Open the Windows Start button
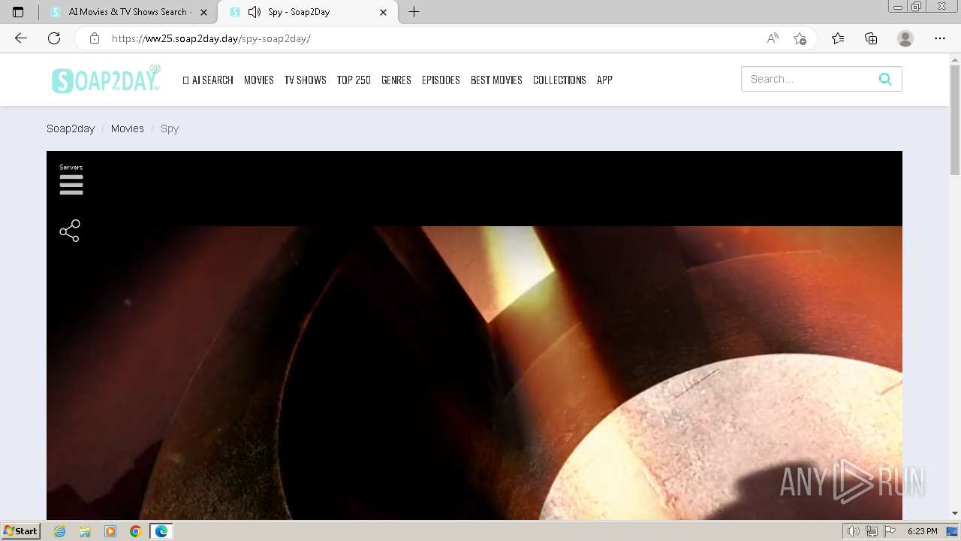 (x=20, y=531)
